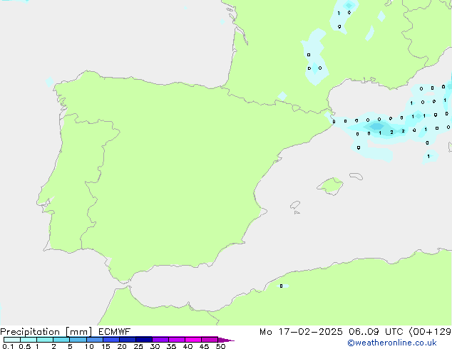452x349 pixels.
Task: Click the Mallorca island on the map
Action: (x=329, y=187)
